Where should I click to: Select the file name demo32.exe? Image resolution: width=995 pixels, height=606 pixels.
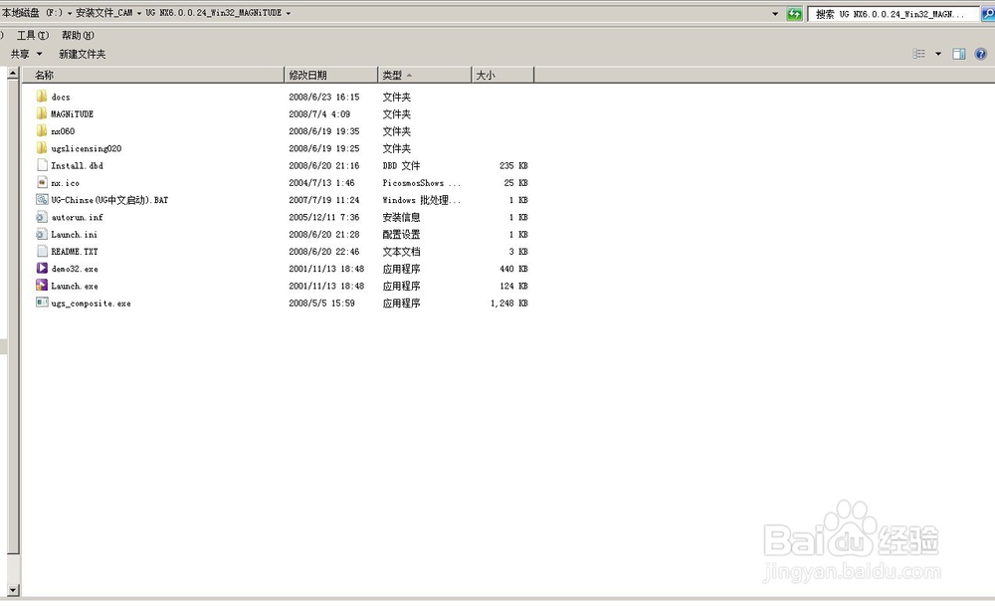point(75,269)
